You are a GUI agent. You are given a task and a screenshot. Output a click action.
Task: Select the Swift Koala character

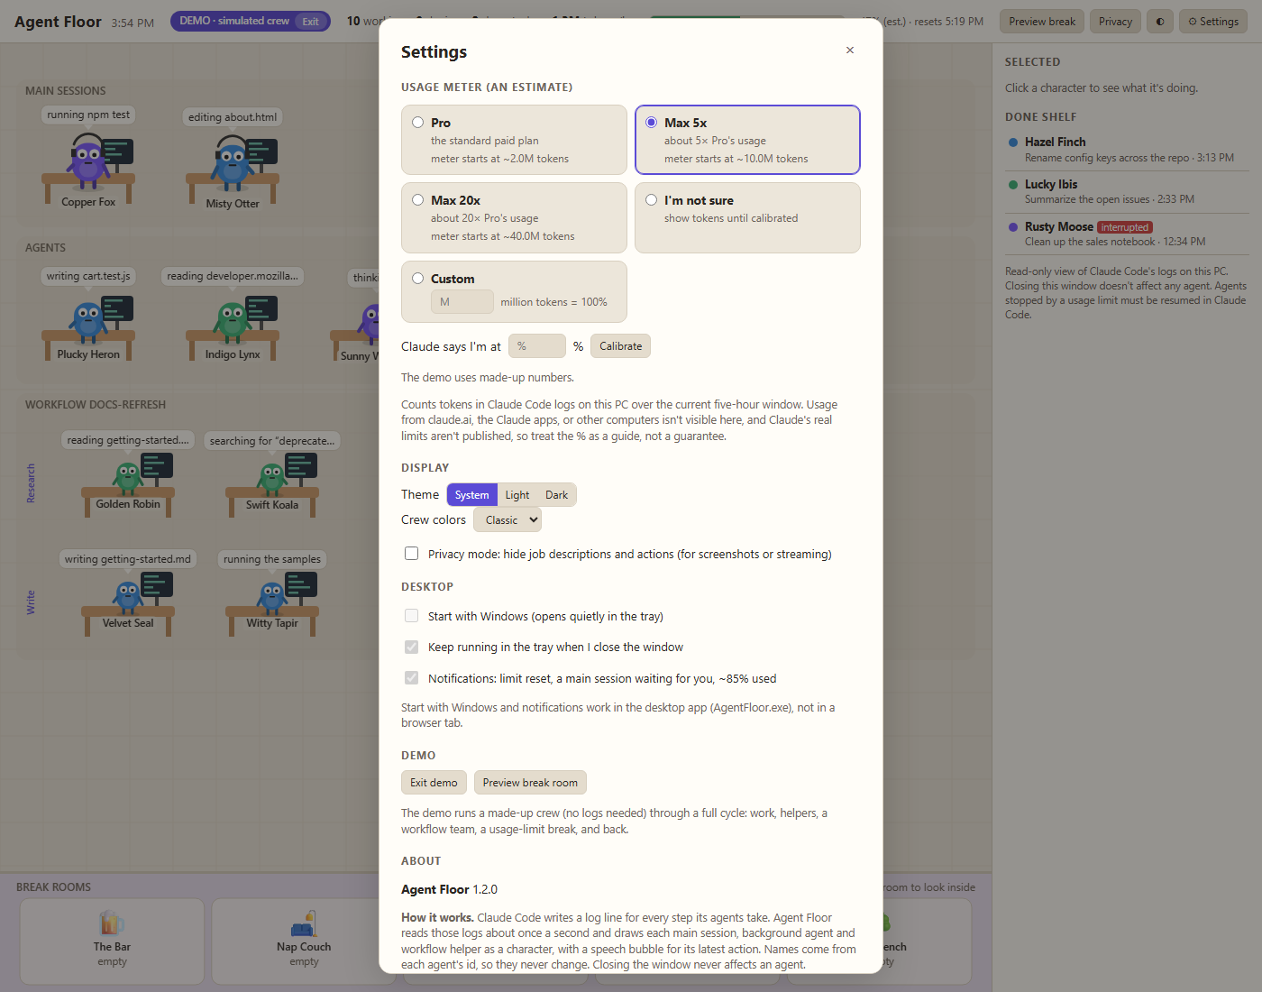(x=272, y=483)
